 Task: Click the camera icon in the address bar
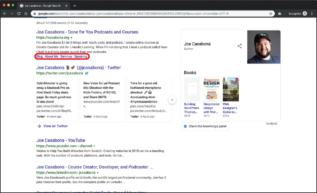(x=279, y=14)
